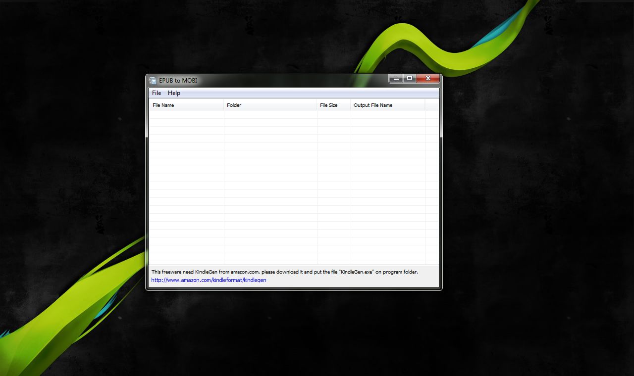Open the Help menu
Viewport: 634px width, 376px height.
coord(174,93)
